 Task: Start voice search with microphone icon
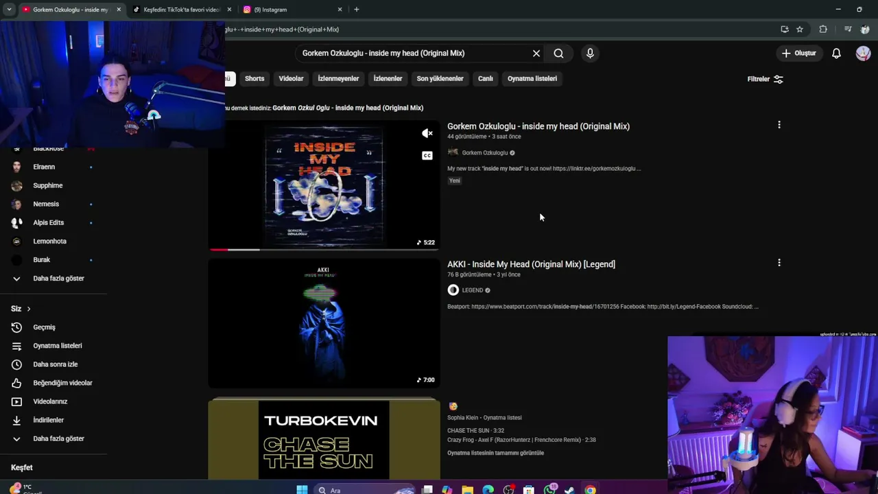pos(590,53)
